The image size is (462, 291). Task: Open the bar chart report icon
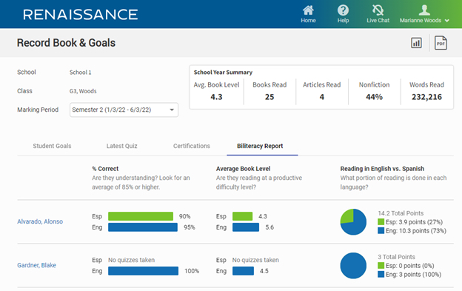(416, 43)
